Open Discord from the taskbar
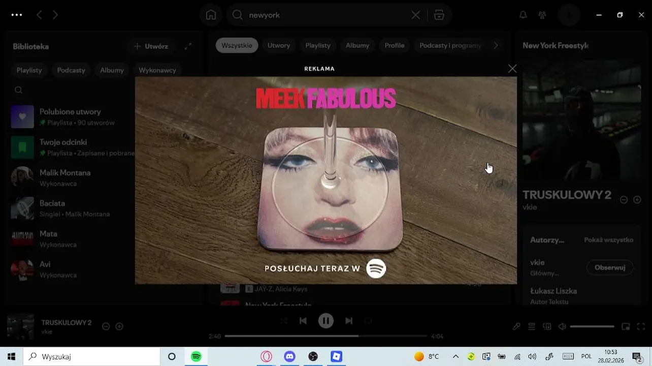652x366 pixels. pyautogui.click(x=289, y=356)
